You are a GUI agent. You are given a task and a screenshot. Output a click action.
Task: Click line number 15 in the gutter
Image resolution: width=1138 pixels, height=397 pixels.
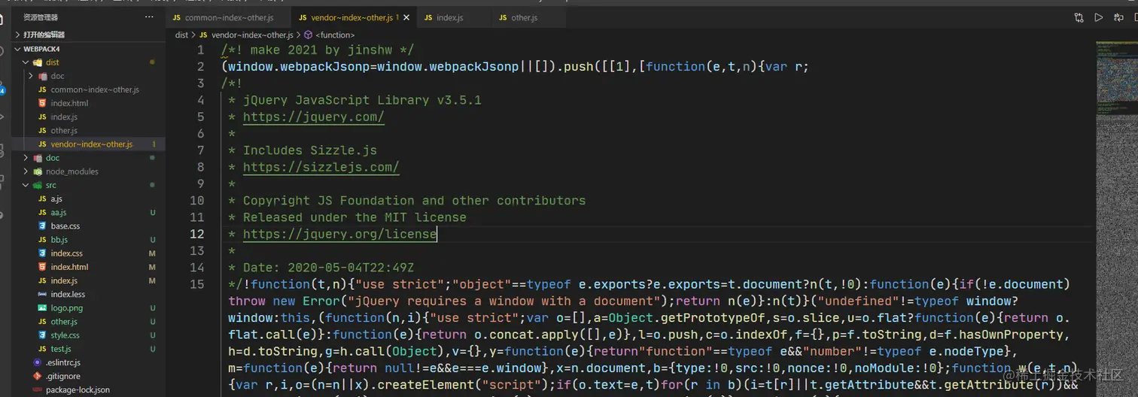[x=197, y=284]
